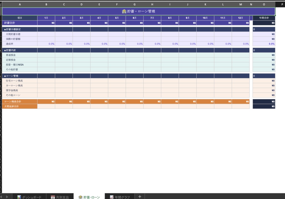Select the 6月 header cell
This screenshot has width=285, height=199.
(x=134, y=18)
